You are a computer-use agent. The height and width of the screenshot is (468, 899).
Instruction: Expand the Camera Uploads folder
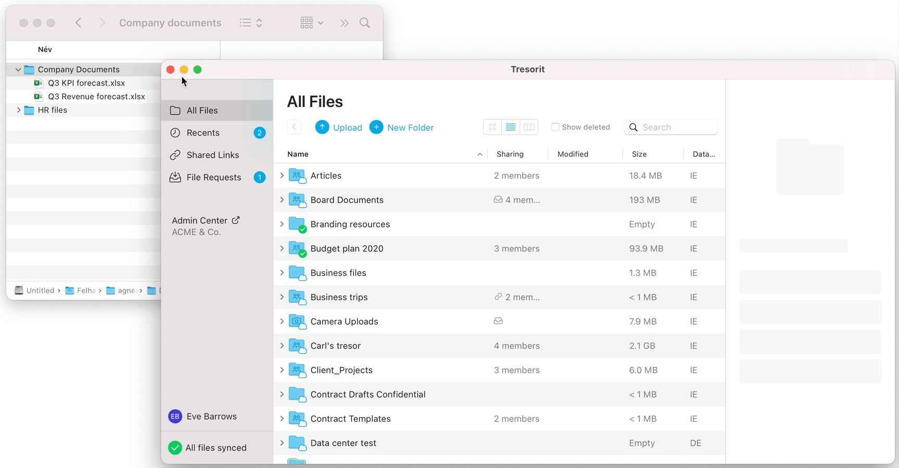(x=282, y=322)
